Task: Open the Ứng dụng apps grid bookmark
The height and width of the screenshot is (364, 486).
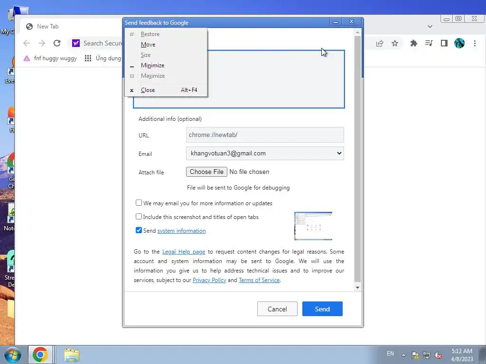Action: [103, 58]
